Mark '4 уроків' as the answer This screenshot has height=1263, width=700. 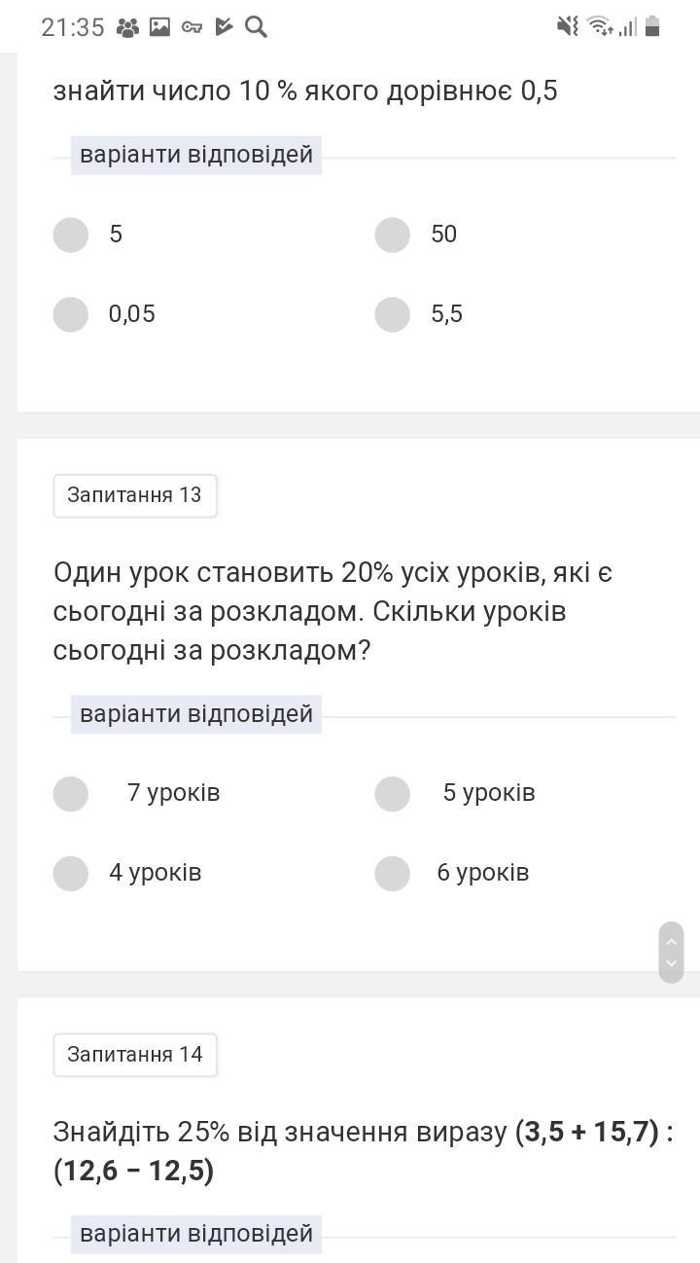[x=71, y=874]
